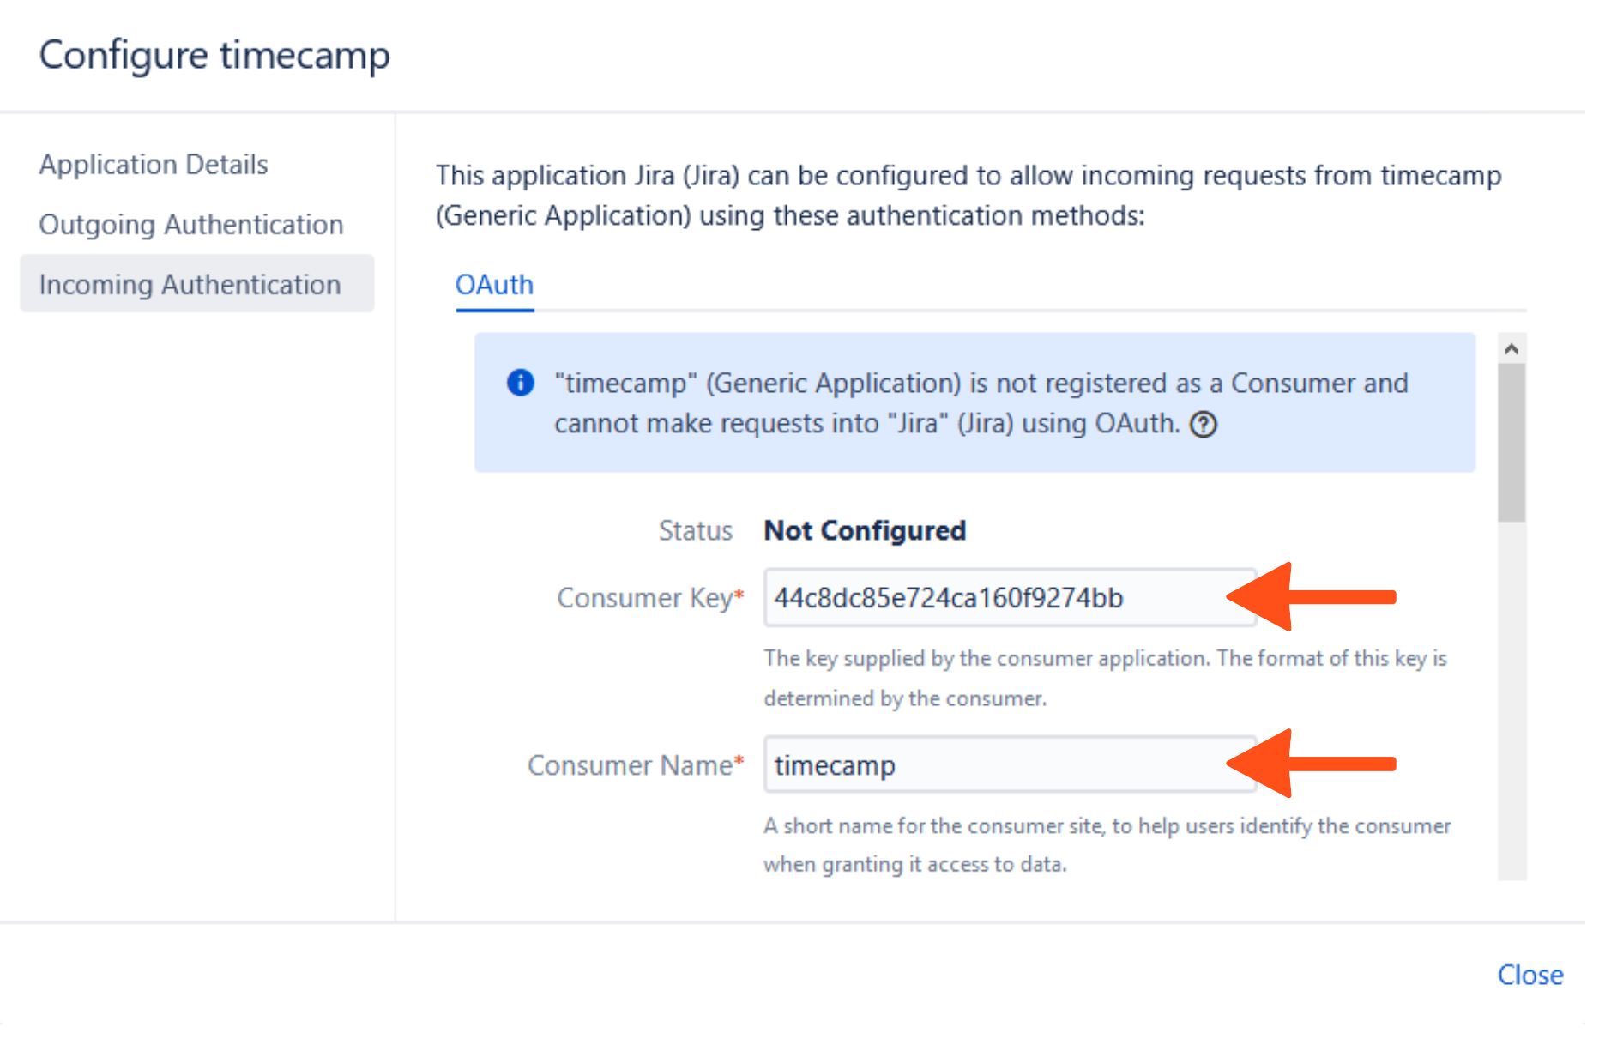
Task: Click the vertical scrollbar thumb
Action: click(x=1512, y=442)
